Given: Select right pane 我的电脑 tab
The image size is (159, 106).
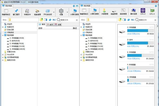Looking at the screenshot, I should 86,6.
